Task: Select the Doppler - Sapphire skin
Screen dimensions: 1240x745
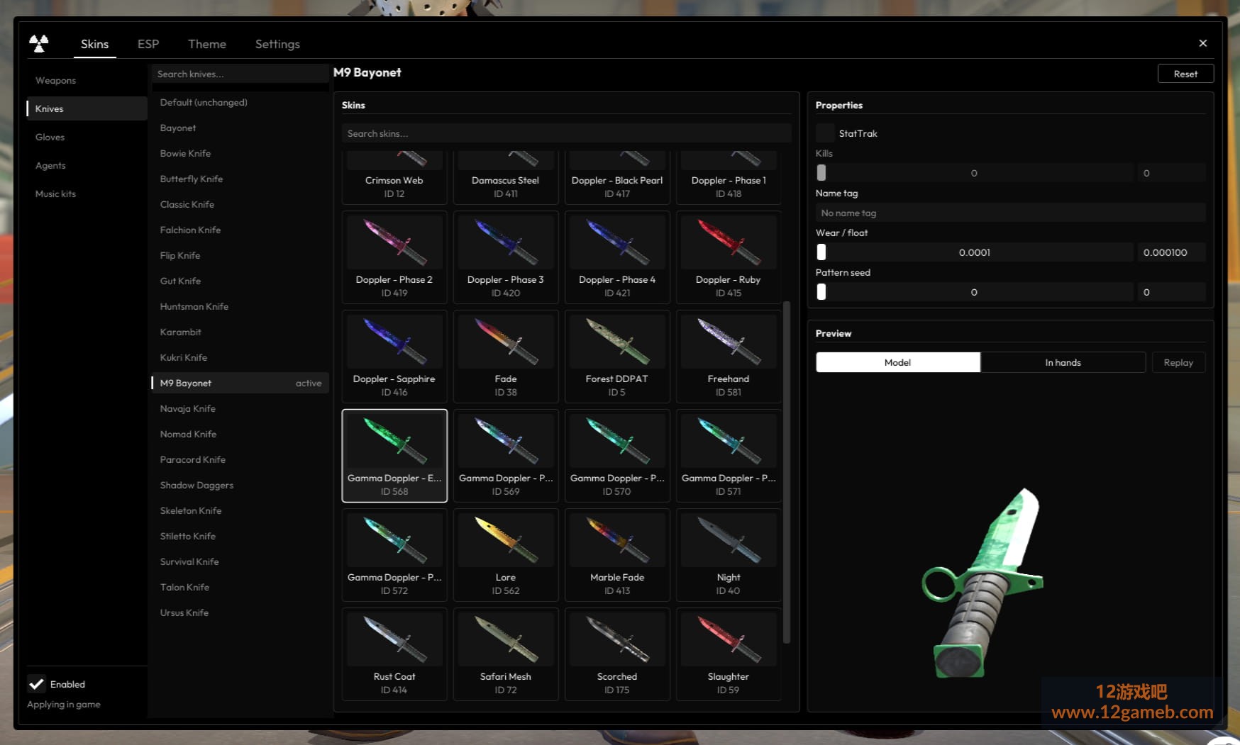Action: 394,357
